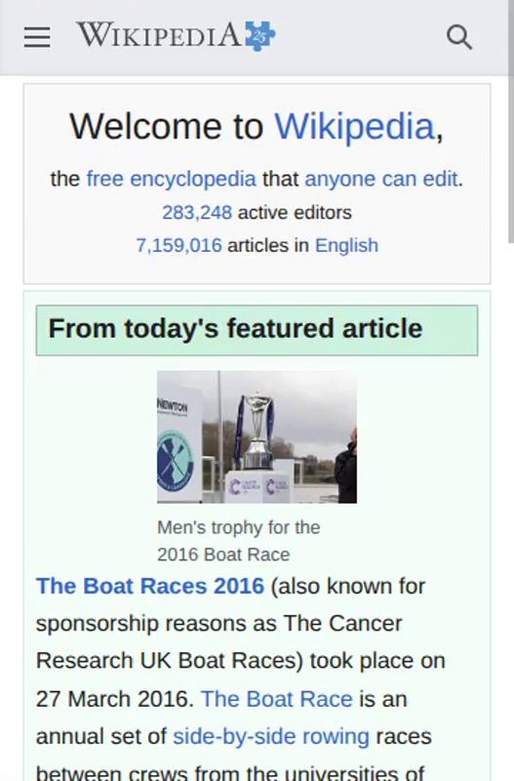
Task: Open the 'anyone can edit' link
Action: pos(381,179)
